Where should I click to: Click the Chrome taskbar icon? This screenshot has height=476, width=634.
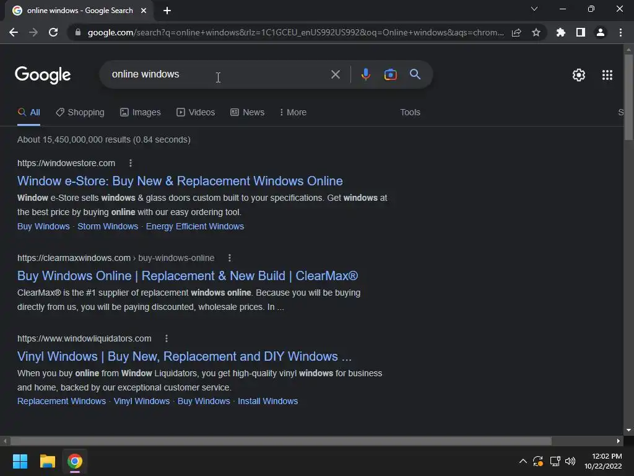(75, 461)
